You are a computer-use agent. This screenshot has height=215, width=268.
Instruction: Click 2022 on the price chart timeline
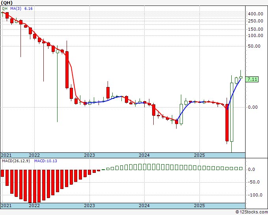point(34,155)
